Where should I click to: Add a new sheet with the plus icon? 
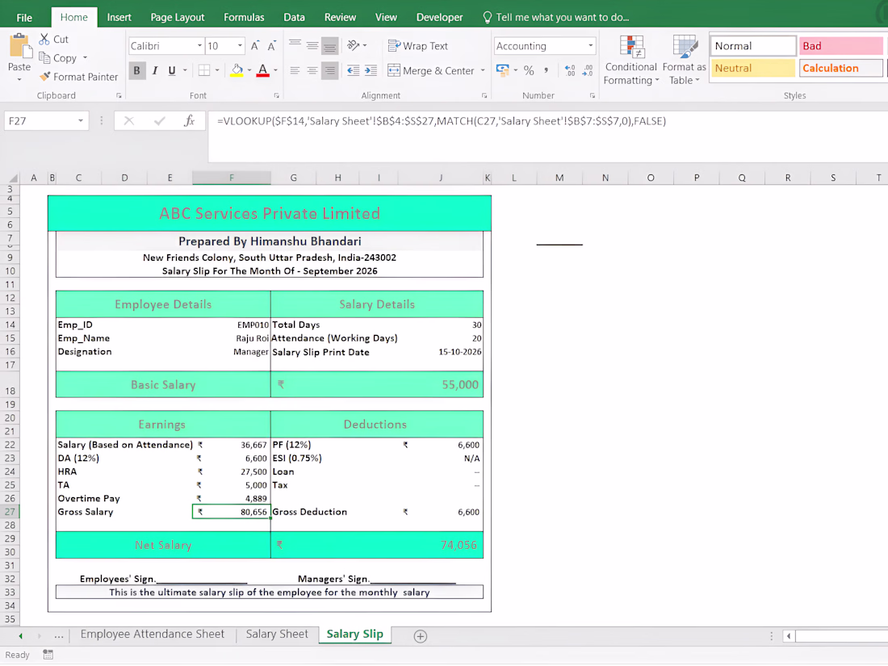[x=421, y=636]
